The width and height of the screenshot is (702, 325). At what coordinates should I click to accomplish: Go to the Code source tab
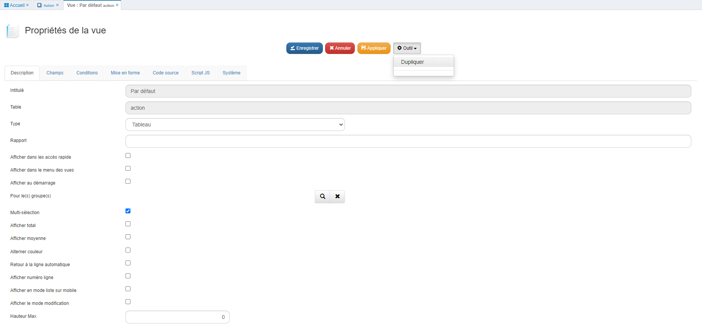(165, 73)
